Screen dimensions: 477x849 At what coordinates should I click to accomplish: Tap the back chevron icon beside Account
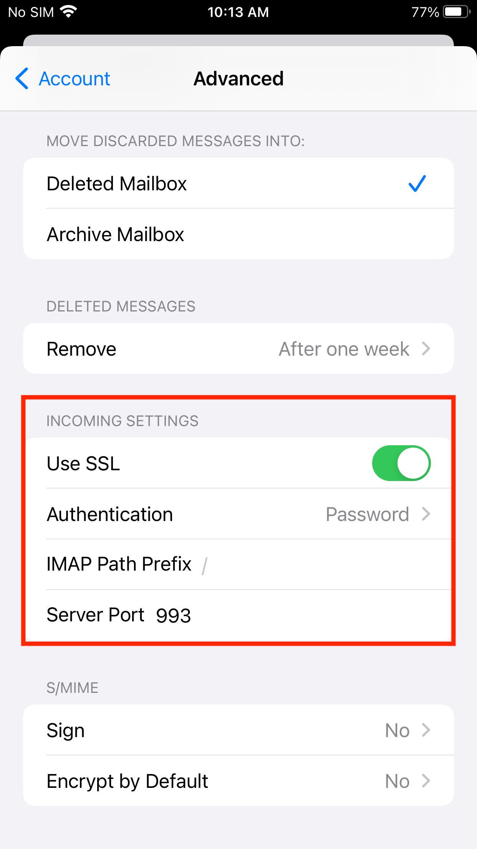pyautogui.click(x=22, y=78)
